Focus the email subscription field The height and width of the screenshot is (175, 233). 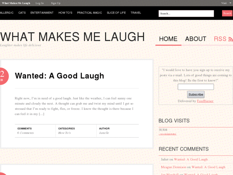click(x=196, y=87)
